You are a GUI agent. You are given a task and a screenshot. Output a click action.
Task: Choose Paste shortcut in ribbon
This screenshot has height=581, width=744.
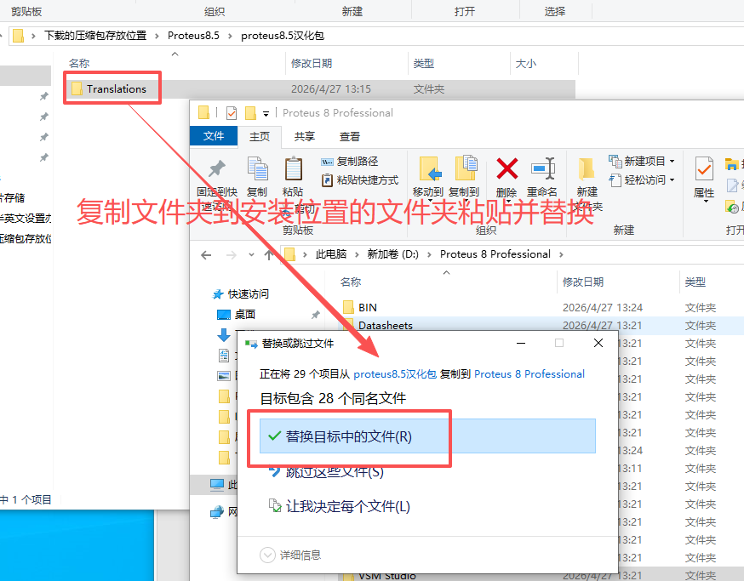click(360, 180)
